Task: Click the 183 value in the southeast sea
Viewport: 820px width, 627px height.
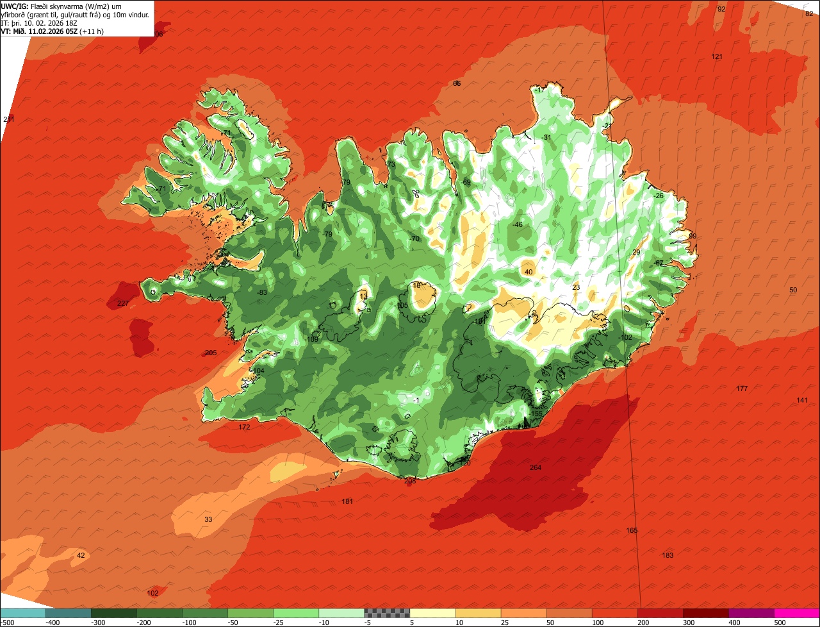Action: click(x=668, y=555)
